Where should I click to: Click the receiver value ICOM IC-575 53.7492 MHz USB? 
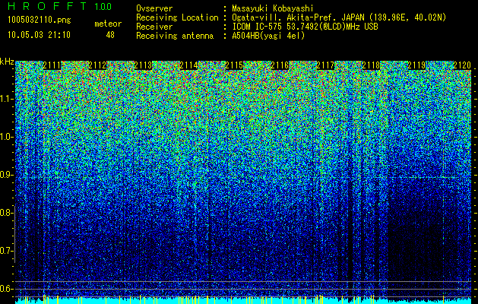[305, 27]
